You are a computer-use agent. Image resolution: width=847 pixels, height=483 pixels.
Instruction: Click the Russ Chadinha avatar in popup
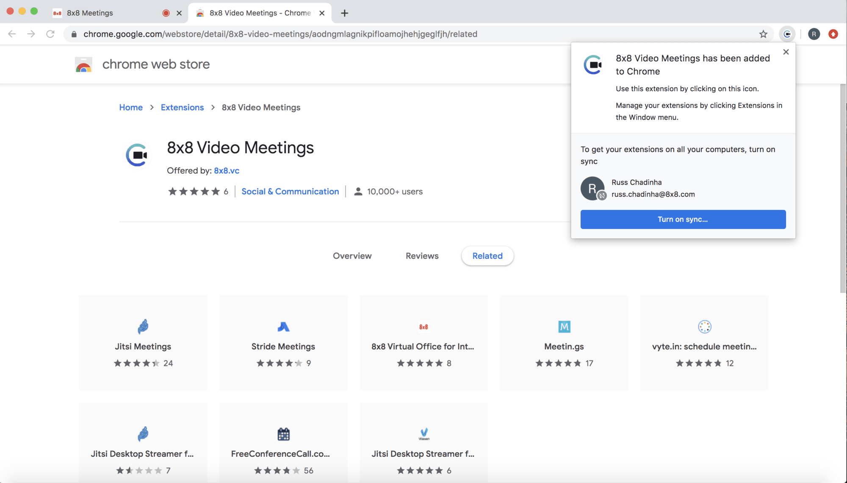point(592,188)
